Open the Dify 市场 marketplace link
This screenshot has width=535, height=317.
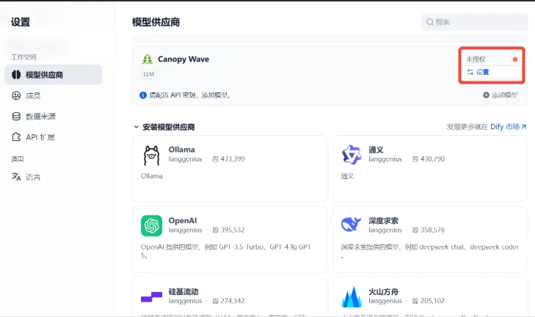click(508, 127)
